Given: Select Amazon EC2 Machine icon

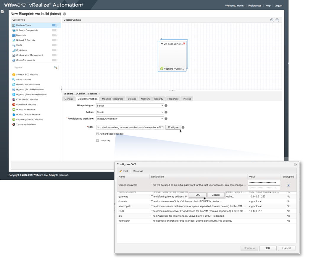Looking at the screenshot, I should pos(14,75).
